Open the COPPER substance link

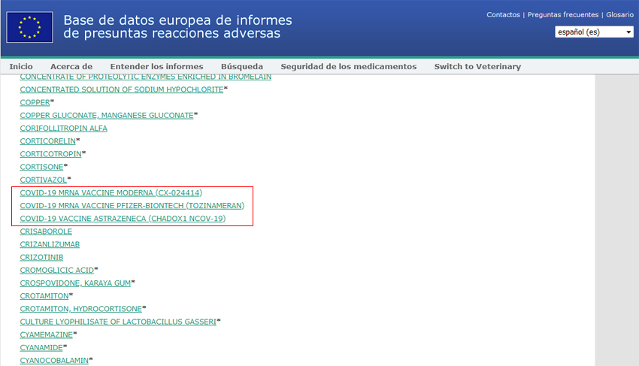click(35, 102)
